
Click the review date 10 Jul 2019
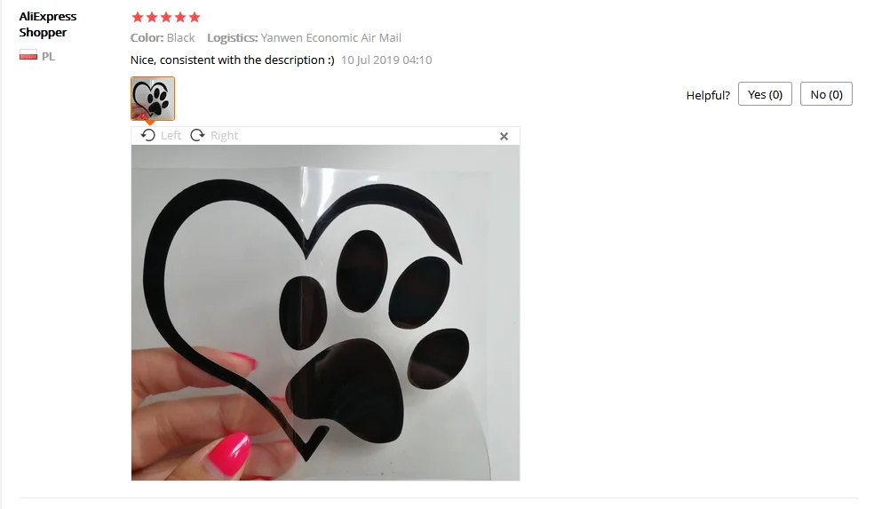pos(386,60)
